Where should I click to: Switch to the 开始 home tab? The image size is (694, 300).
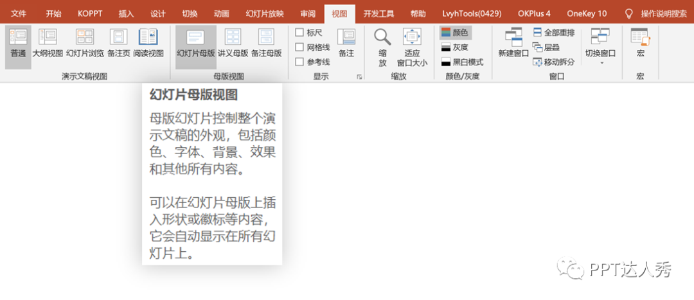pos(53,13)
